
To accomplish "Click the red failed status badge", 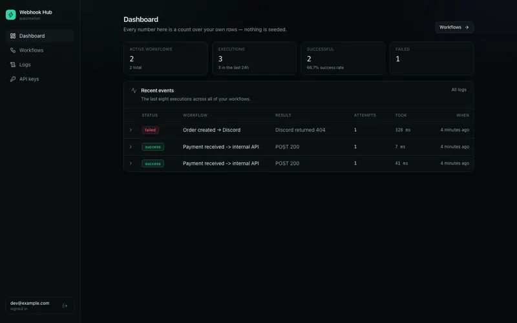I will [x=151, y=130].
